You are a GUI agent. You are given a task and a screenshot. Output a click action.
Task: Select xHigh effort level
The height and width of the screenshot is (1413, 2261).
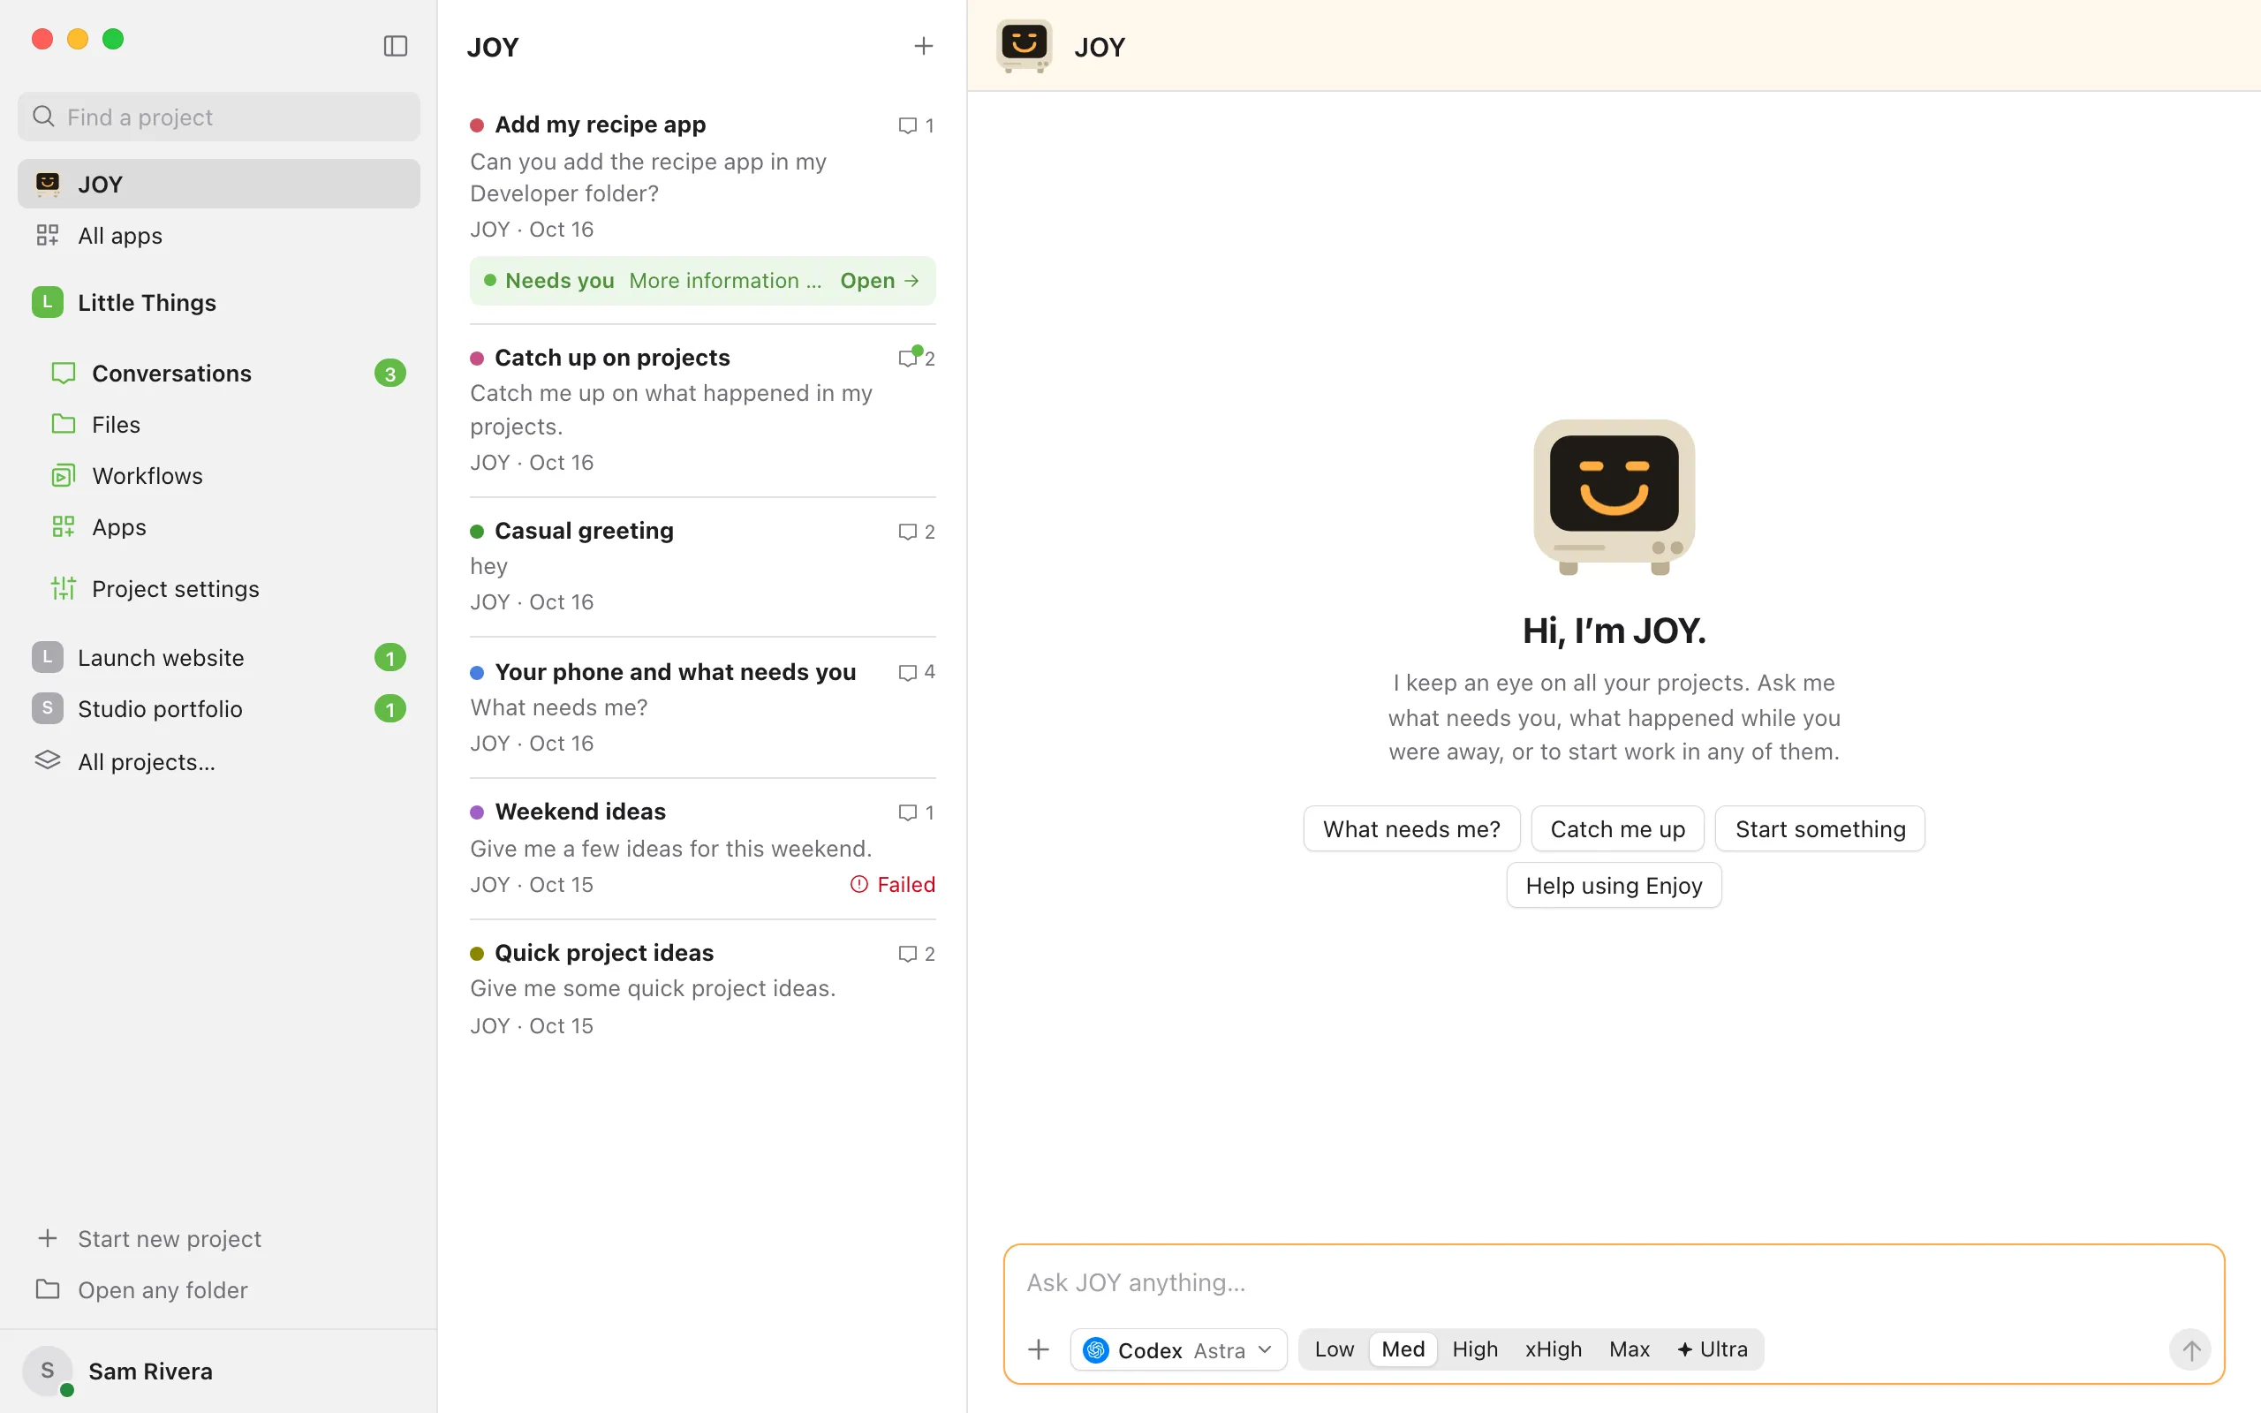tap(1553, 1349)
